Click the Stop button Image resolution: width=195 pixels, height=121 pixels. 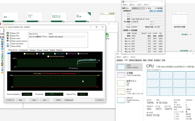21,100
